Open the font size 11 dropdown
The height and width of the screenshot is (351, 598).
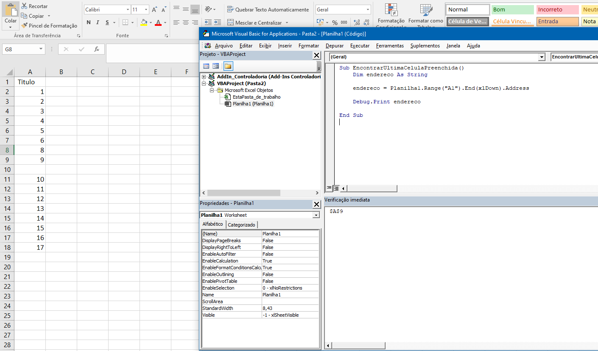click(146, 9)
